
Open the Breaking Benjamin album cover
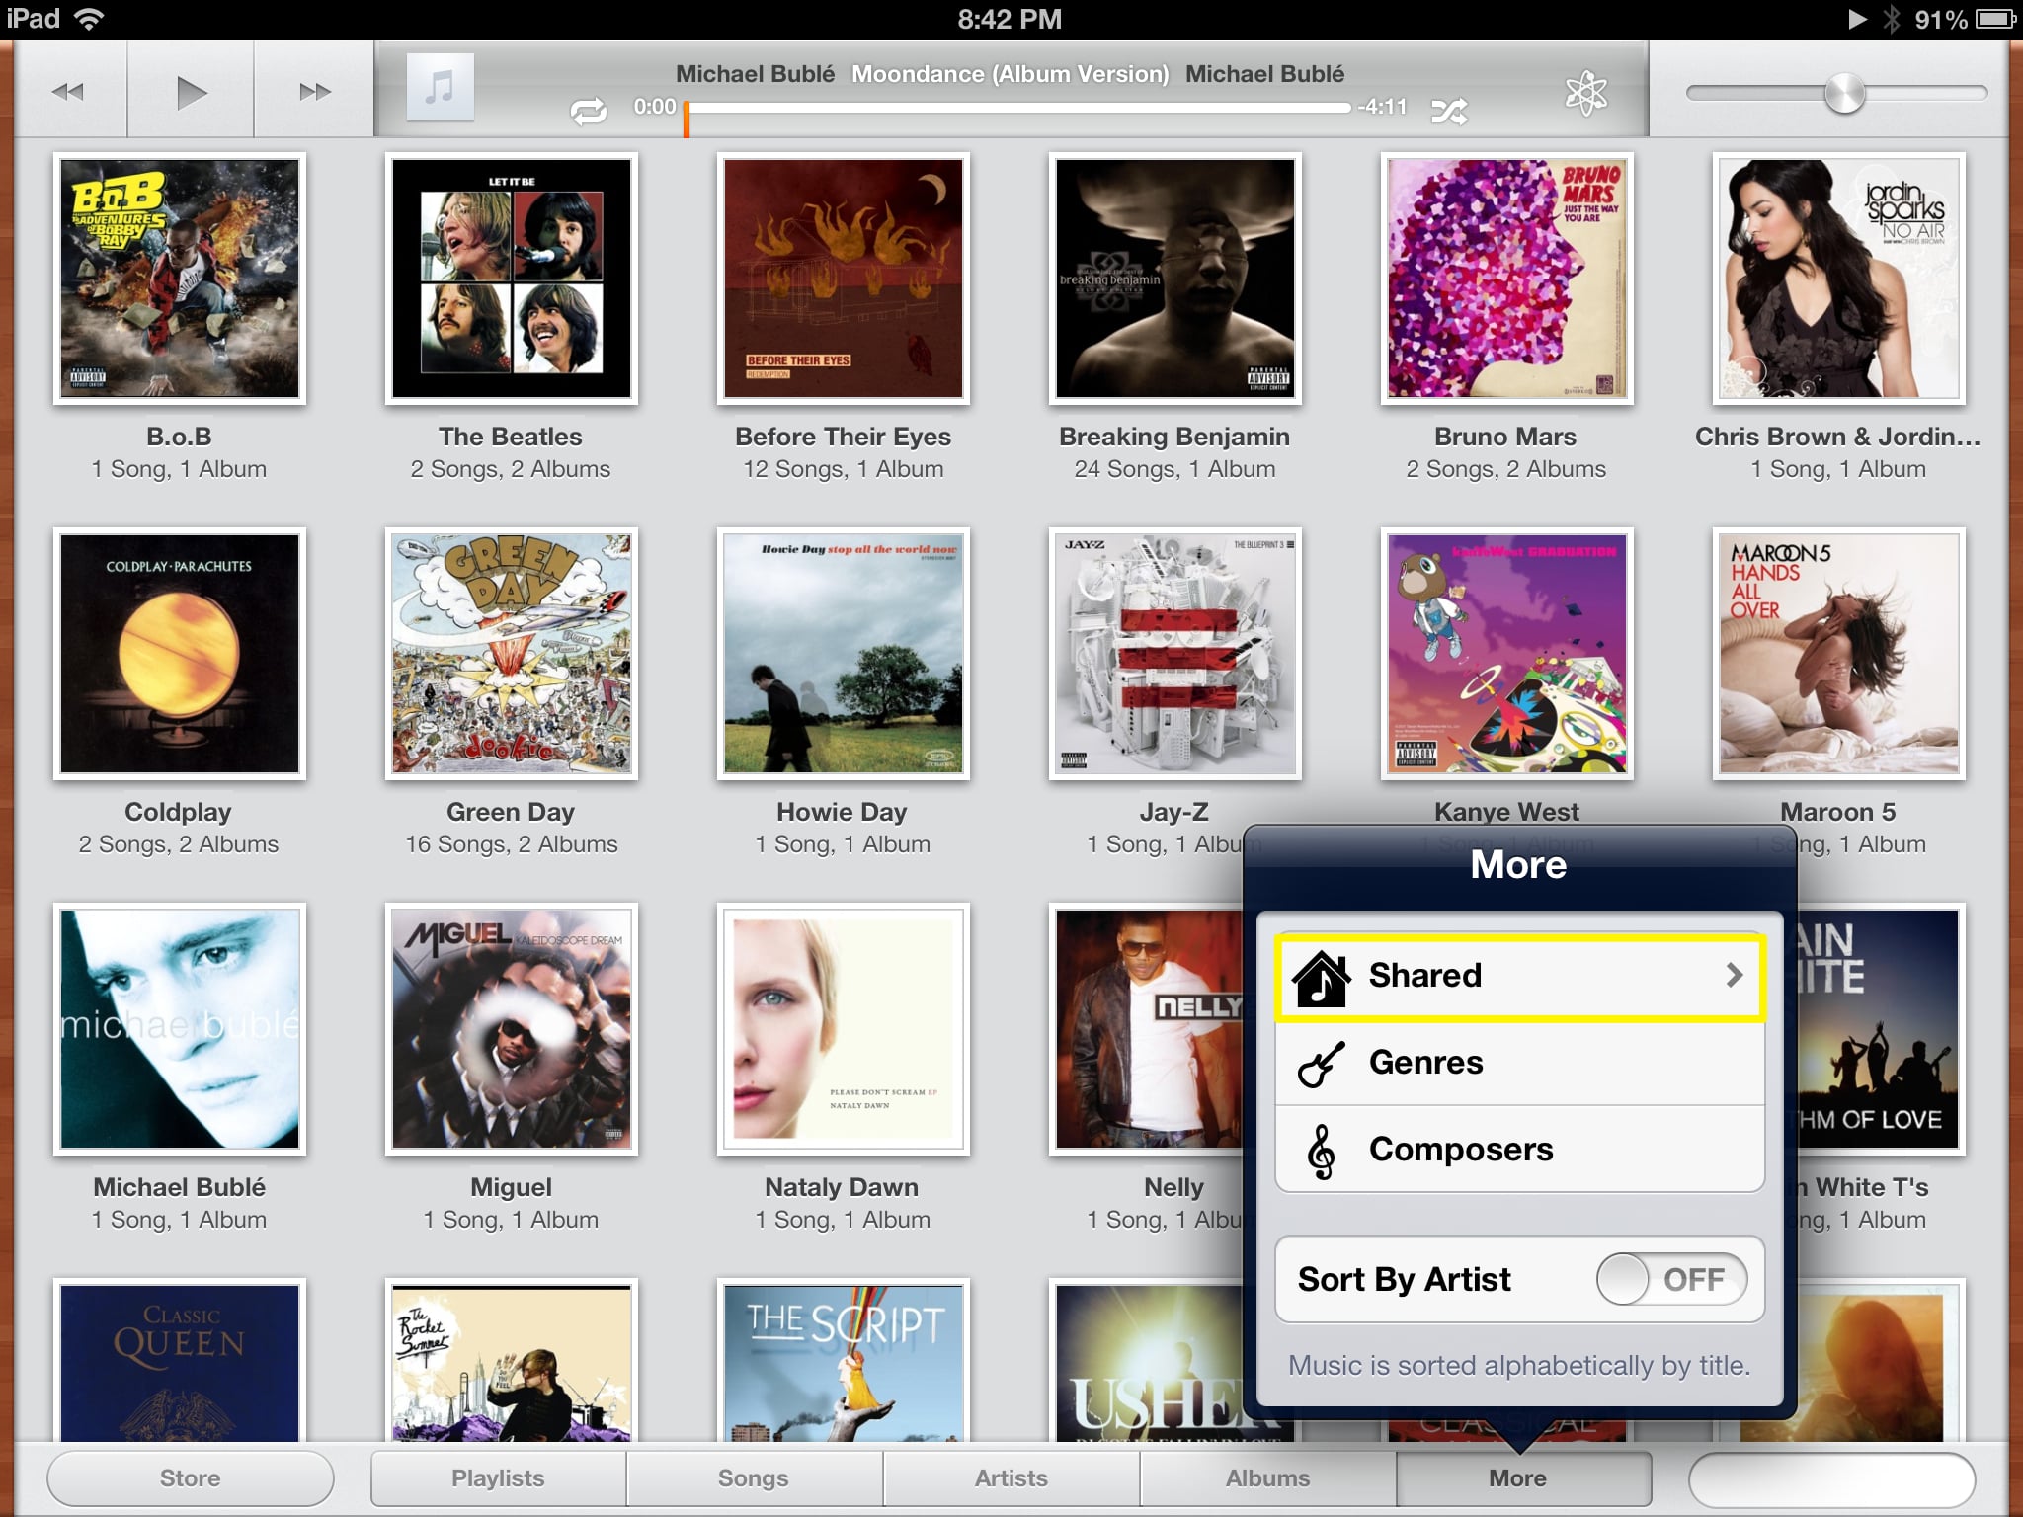(1175, 279)
